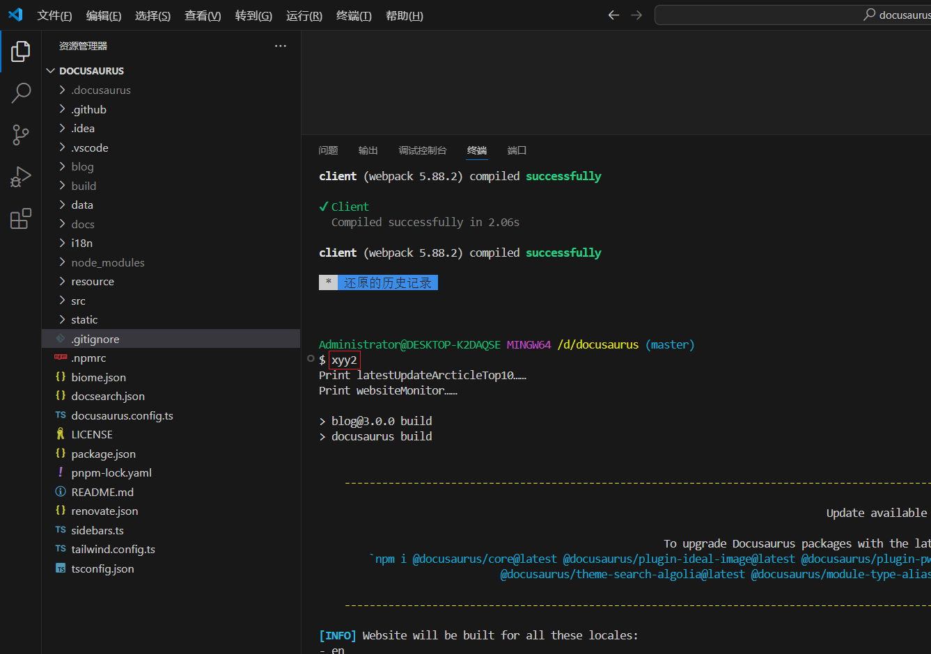Open the 文件(F) menu

54,15
